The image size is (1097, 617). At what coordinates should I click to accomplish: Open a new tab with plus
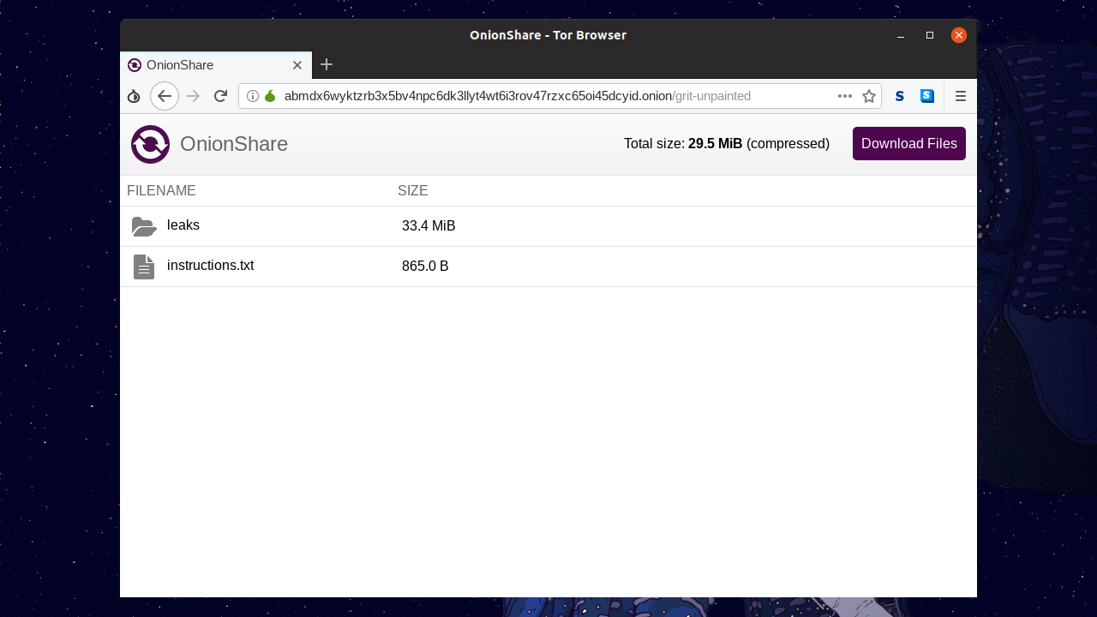327,64
